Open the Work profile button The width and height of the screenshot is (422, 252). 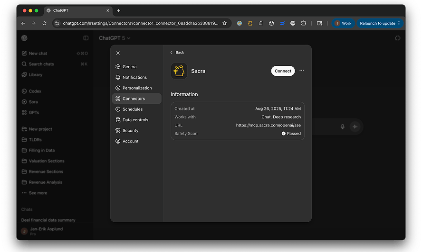[x=343, y=23]
